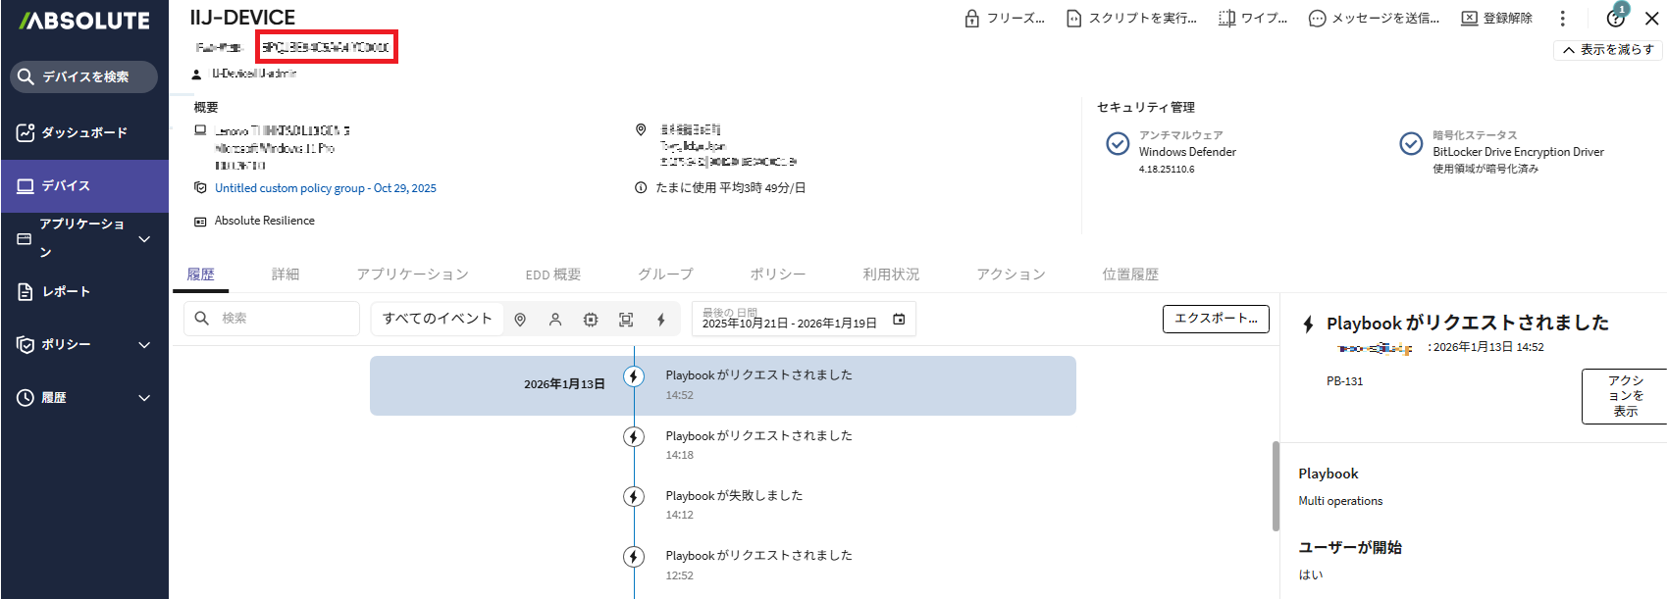Screen dimensions: 1667x599
Task: Click the Wipe device icon
Action: [1226, 19]
